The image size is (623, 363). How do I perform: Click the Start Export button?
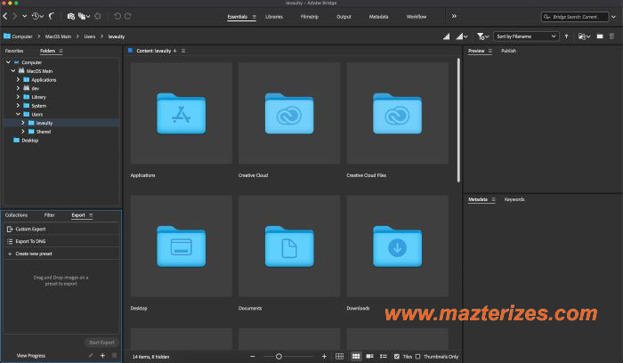click(101, 343)
